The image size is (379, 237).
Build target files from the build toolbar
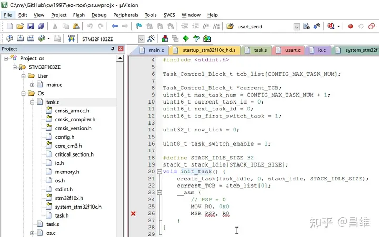click(x=20, y=38)
